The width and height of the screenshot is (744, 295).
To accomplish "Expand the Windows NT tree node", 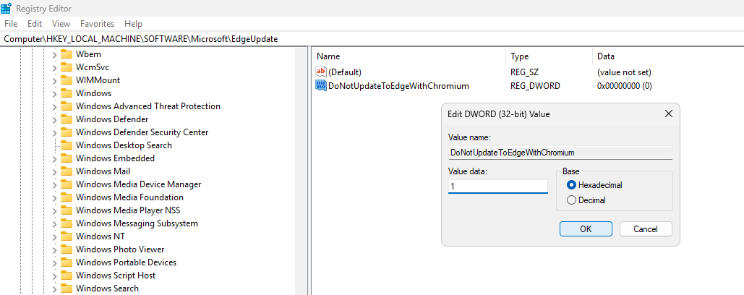I will click(54, 236).
